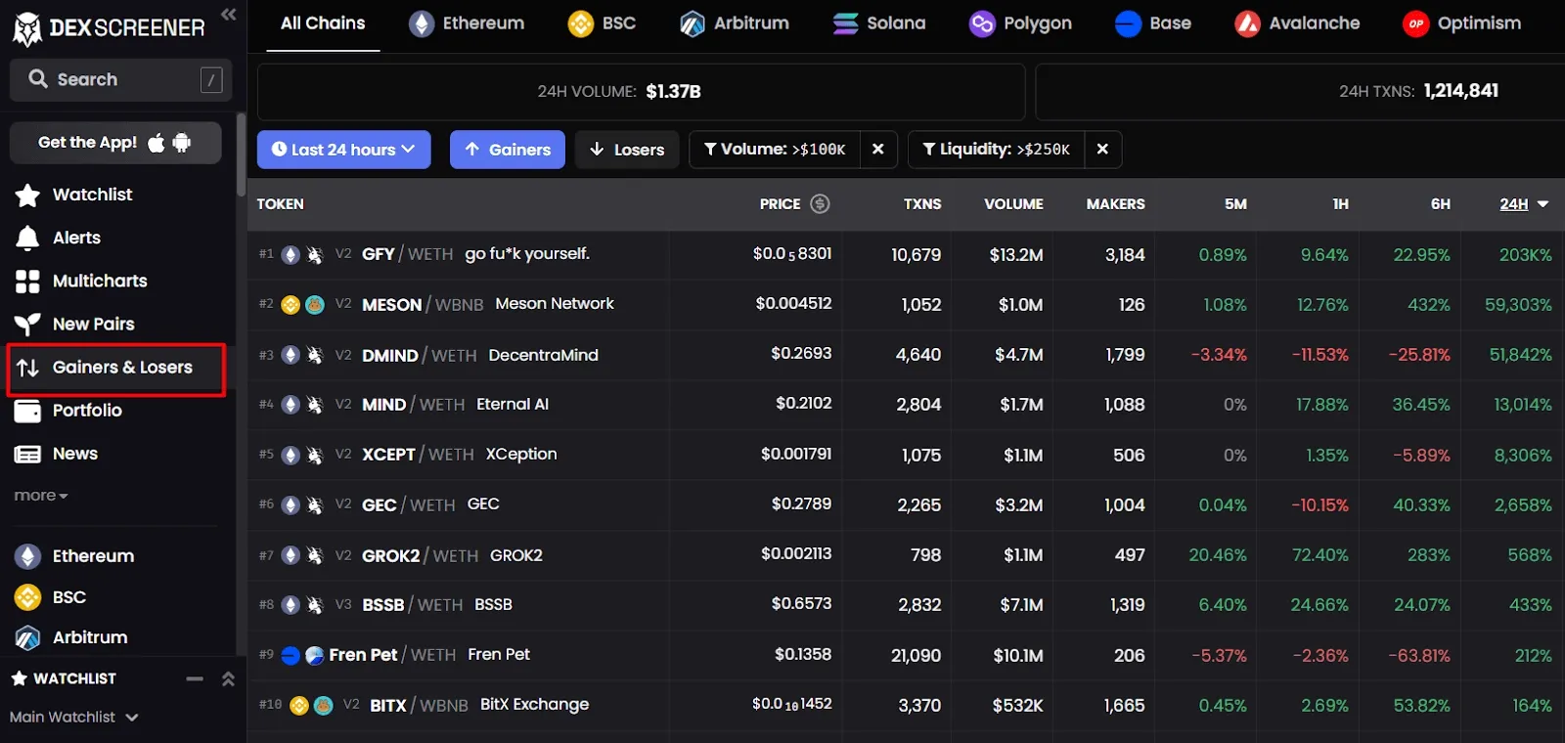Click Base chain icon in Fren Pet row
Viewport: 1565px width, 743px height.
point(291,655)
